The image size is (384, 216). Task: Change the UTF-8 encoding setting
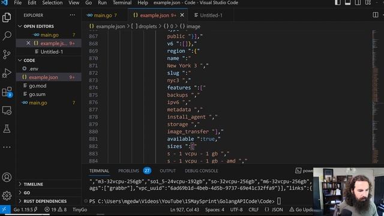[x=236, y=209]
